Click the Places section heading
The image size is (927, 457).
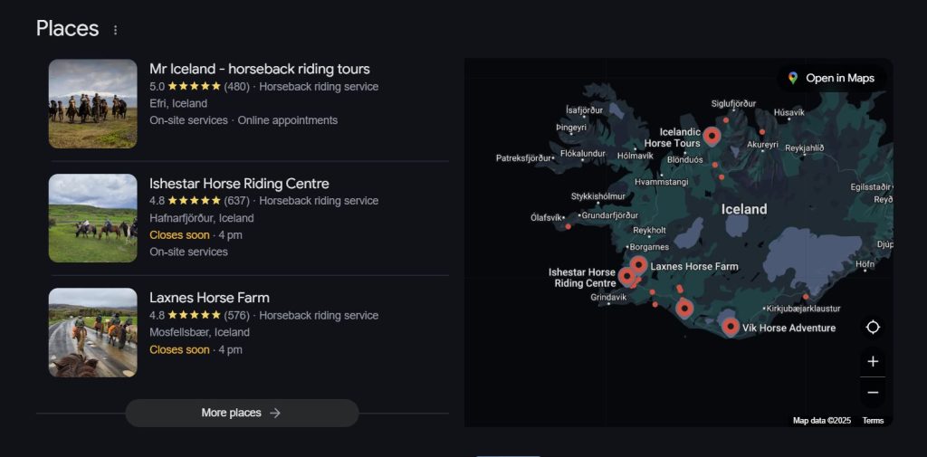click(x=67, y=29)
